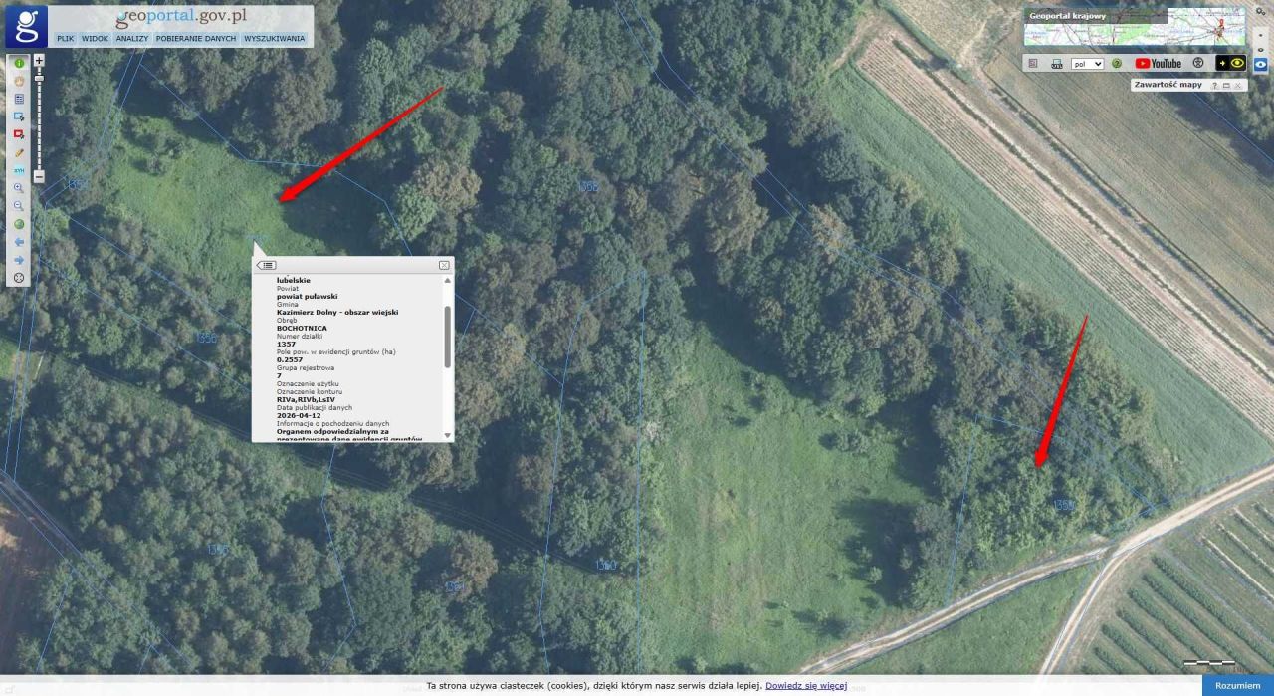Open the YouTube channel icon
This screenshot has width=1274, height=696.
(1158, 63)
